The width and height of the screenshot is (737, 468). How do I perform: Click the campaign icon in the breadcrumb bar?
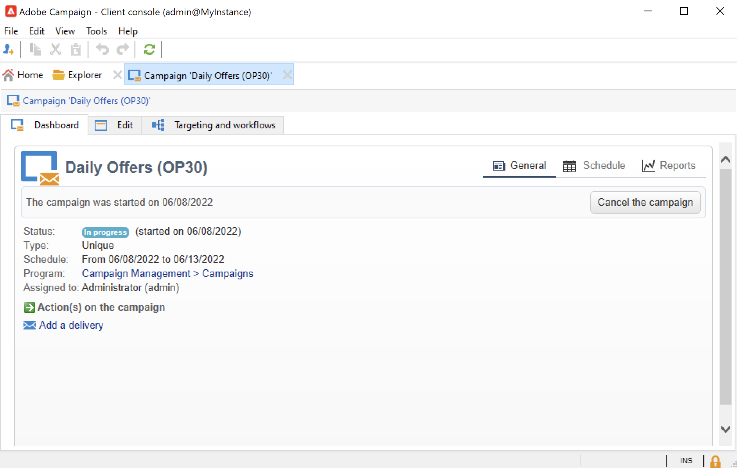point(13,101)
